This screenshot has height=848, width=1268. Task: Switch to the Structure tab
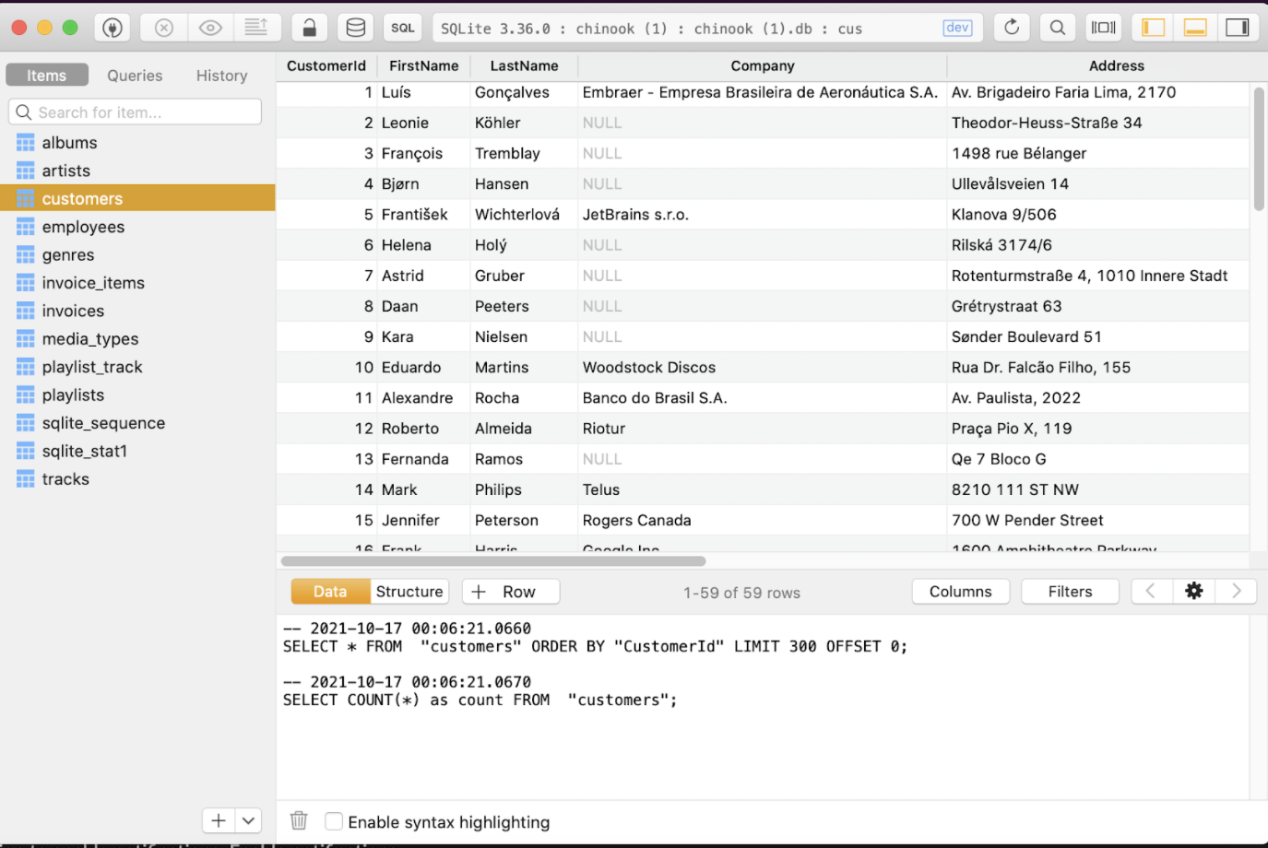pos(409,591)
